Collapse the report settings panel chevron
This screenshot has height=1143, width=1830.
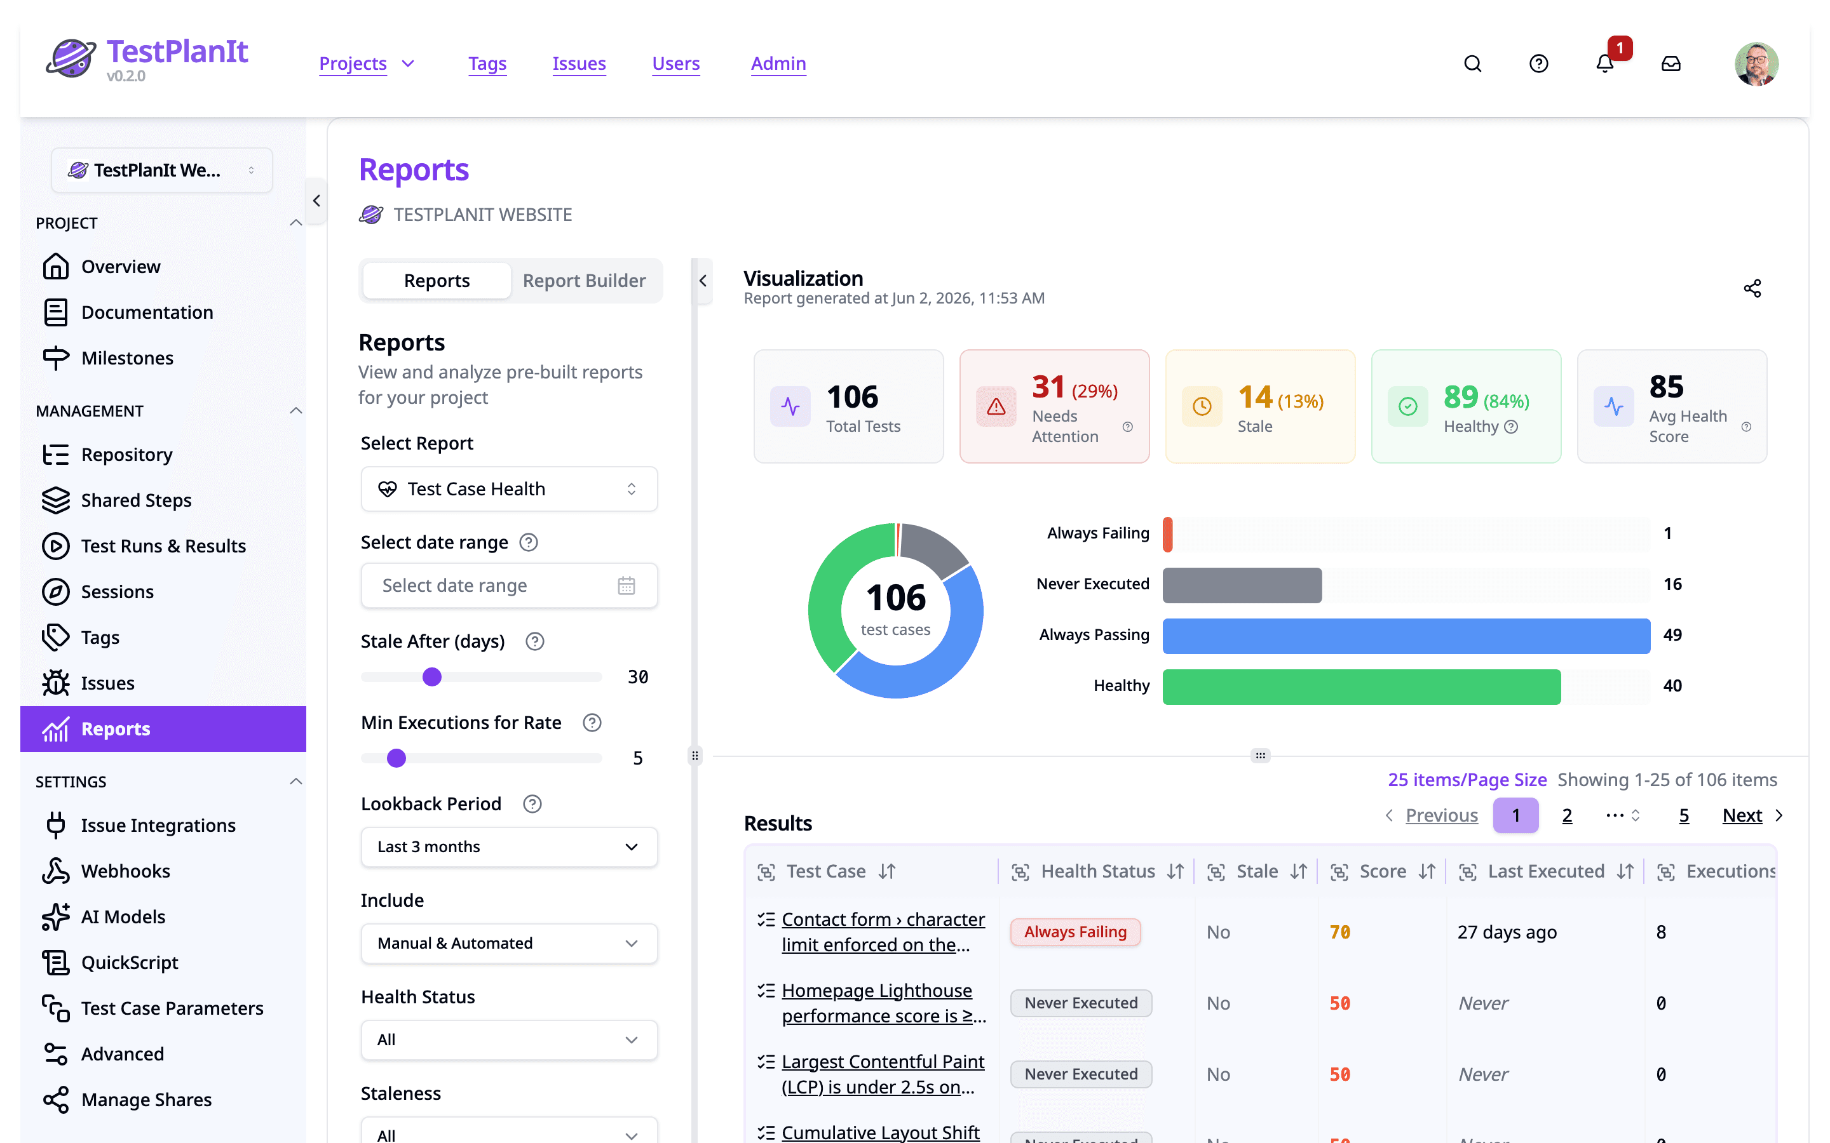[703, 281]
